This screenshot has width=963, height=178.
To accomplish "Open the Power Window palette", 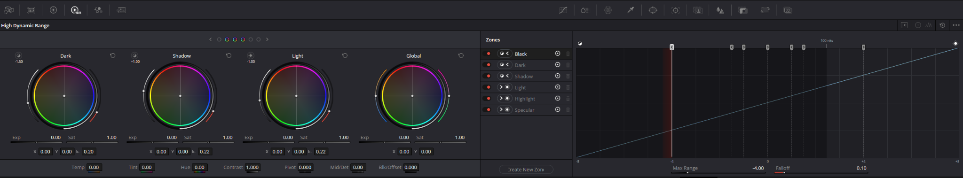I will coord(653,10).
